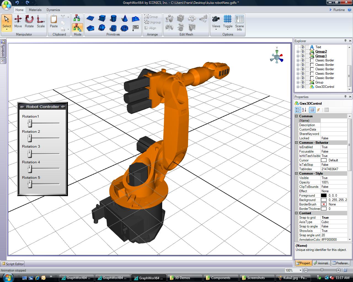Viewport: 353px width, 282px height.
Task: Open the Materials ribbon tab
Action: coord(35,10)
